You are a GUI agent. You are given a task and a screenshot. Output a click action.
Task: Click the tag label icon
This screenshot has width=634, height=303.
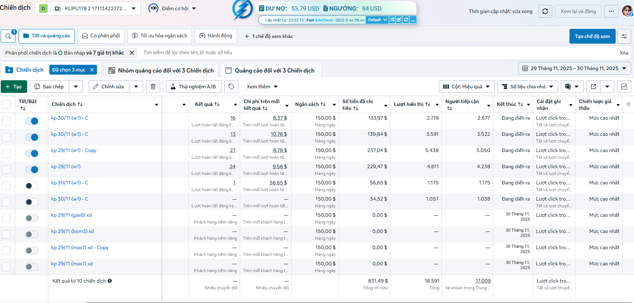point(231,87)
